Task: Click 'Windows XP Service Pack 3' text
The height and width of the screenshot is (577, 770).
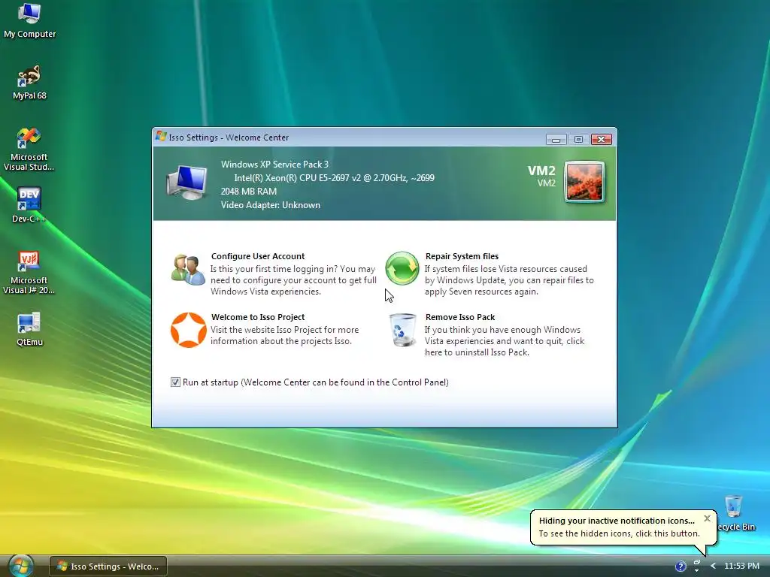Action: (274, 165)
